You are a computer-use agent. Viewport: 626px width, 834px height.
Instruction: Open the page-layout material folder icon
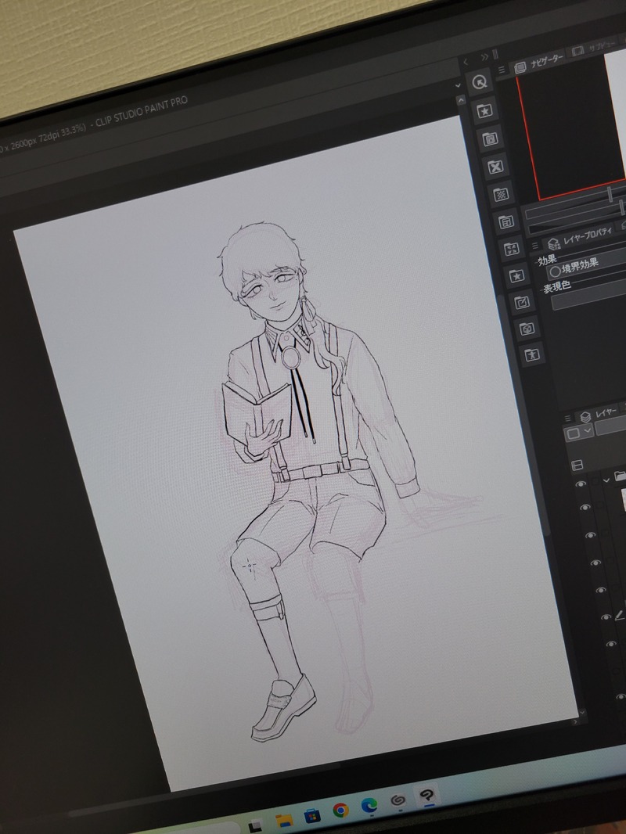pos(505,221)
